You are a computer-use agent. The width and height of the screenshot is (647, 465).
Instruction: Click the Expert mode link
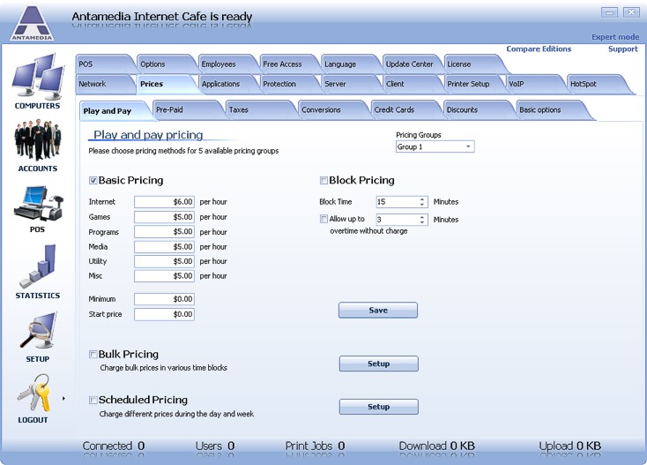click(615, 37)
